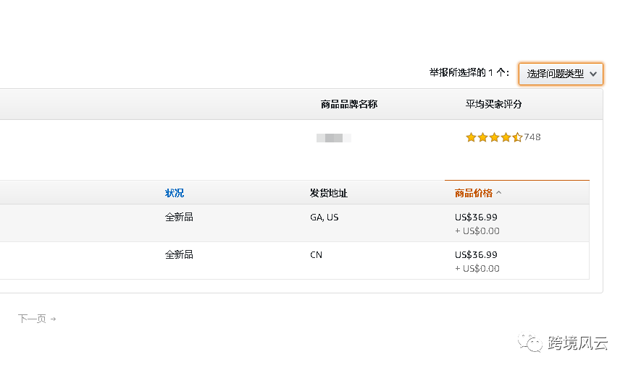Click the five-star rating icons
The height and width of the screenshot is (370, 628).
click(x=493, y=137)
